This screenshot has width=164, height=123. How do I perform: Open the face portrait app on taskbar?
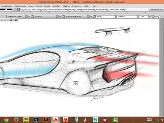click(x=76, y=120)
